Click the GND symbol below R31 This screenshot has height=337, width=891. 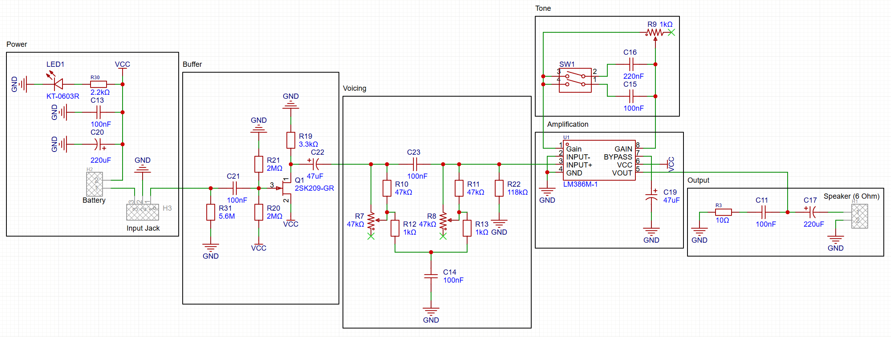point(211,248)
